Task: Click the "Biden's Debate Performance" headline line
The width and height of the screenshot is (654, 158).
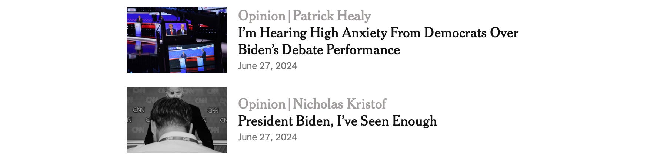Action: [319, 50]
